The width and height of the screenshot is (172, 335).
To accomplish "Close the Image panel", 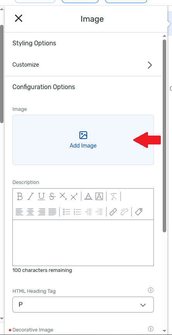I will [19, 18].
